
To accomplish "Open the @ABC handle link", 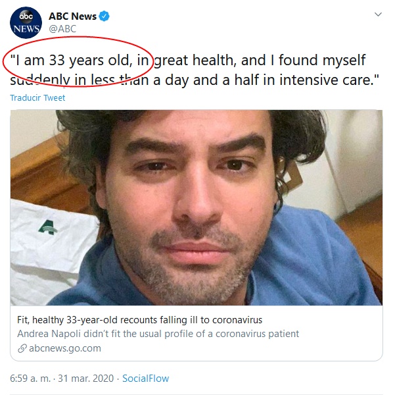I will pyautogui.click(x=62, y=29).
